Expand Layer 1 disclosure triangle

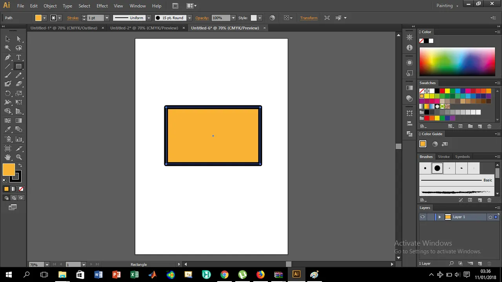[439, 217]
